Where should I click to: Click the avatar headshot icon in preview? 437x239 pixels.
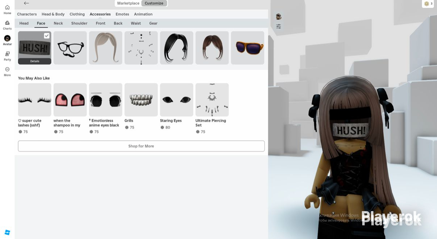tap(278, 17)
